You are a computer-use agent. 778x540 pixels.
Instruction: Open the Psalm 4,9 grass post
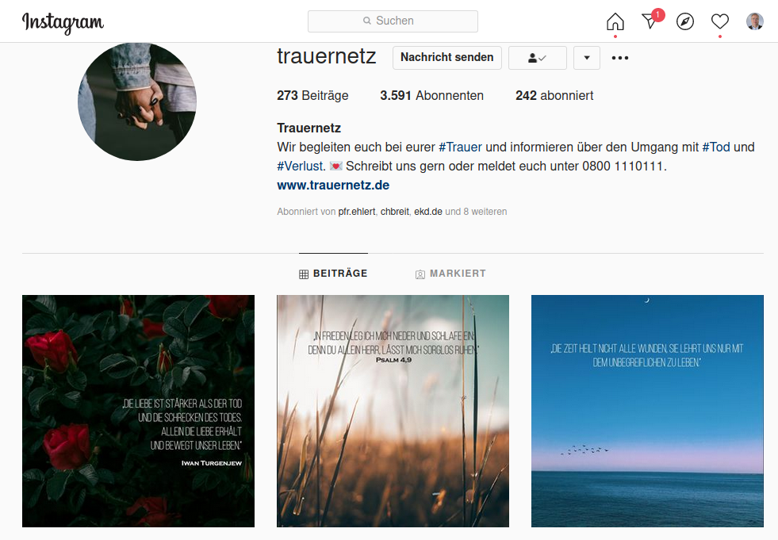(393, 411)
